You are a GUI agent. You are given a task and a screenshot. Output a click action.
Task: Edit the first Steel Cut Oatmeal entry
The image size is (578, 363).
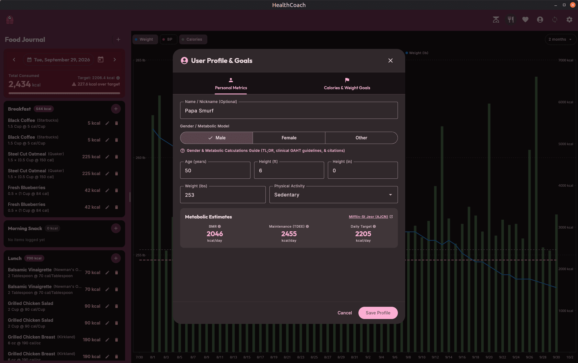click(x=107, y=157)
